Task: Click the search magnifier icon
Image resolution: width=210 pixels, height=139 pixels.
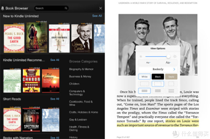Action: click(x=66, y=8)
